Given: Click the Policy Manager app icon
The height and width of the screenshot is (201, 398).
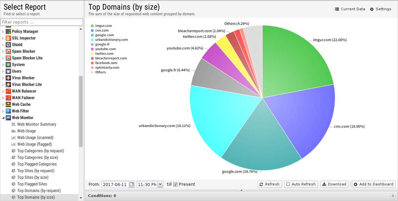Looking at the screenshot, I should click(x=8, y=32).
